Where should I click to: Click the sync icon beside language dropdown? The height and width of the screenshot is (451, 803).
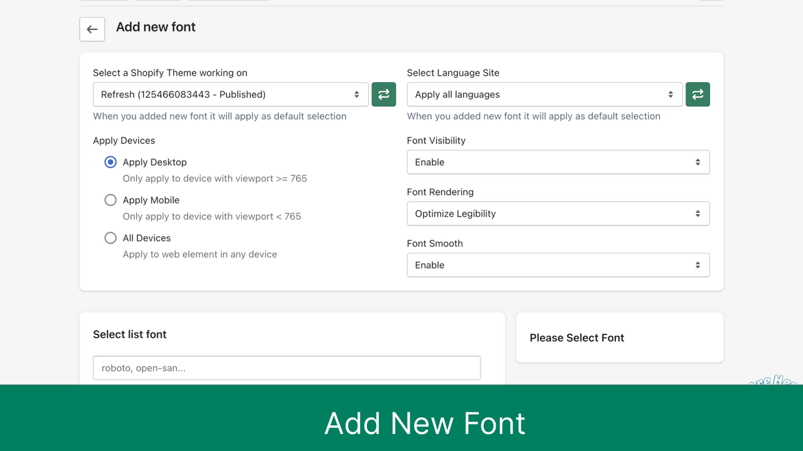tap(698, 95)
